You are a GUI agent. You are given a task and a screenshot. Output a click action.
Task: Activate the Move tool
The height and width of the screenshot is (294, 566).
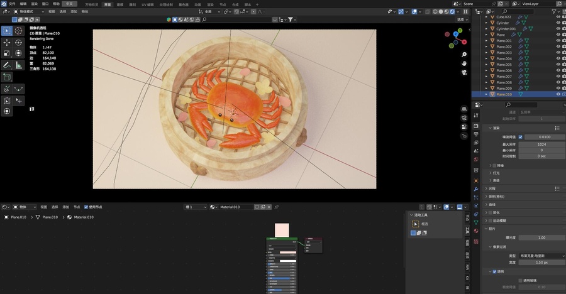pos(7,43)
